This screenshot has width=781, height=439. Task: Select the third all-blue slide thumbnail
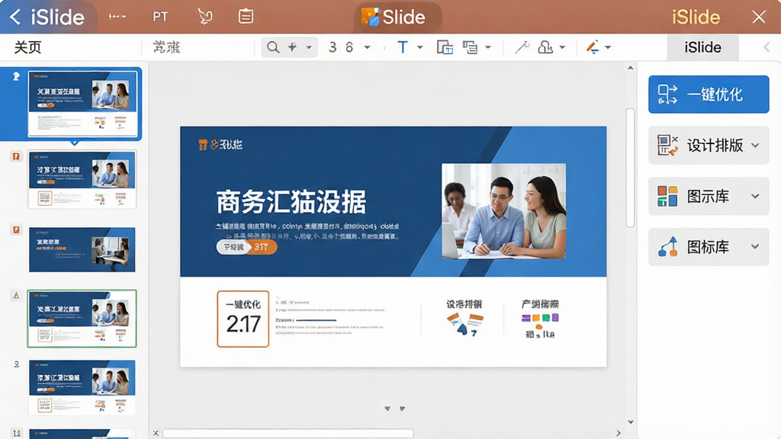[x=82, y=249]
